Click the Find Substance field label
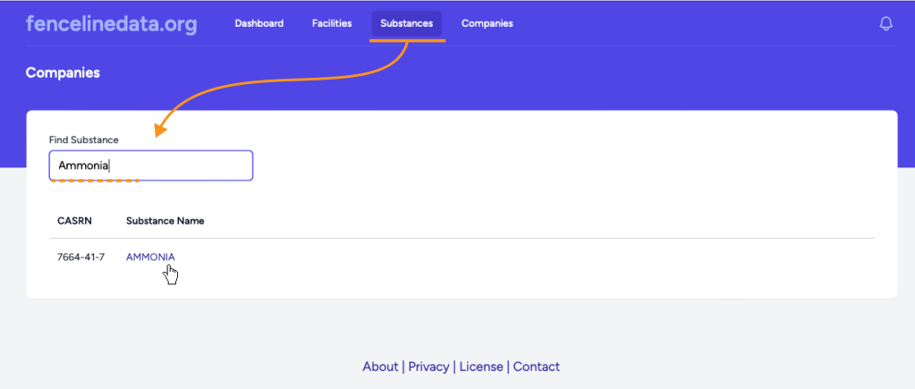 84,140
